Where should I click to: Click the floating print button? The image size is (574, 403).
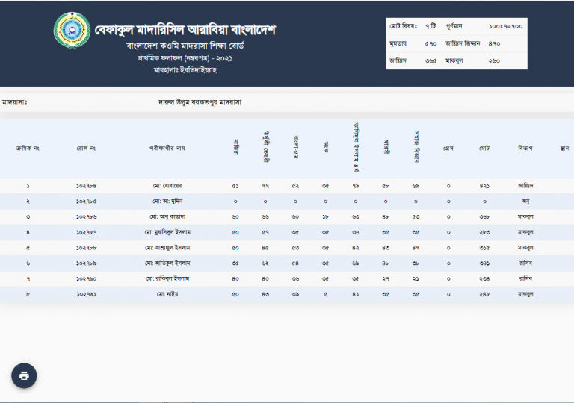coord(24,375)
